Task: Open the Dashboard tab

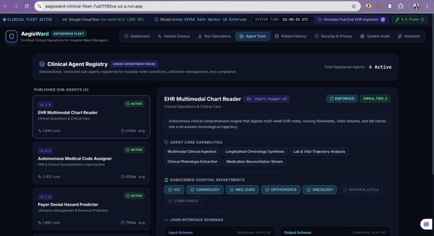Action: click(x=137, y=36)
